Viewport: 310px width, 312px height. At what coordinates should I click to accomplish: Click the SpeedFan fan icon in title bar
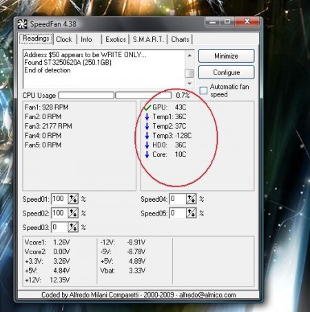[x=23, y=24]
